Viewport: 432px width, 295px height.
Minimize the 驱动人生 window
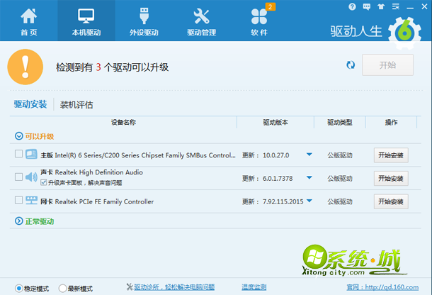410,7
